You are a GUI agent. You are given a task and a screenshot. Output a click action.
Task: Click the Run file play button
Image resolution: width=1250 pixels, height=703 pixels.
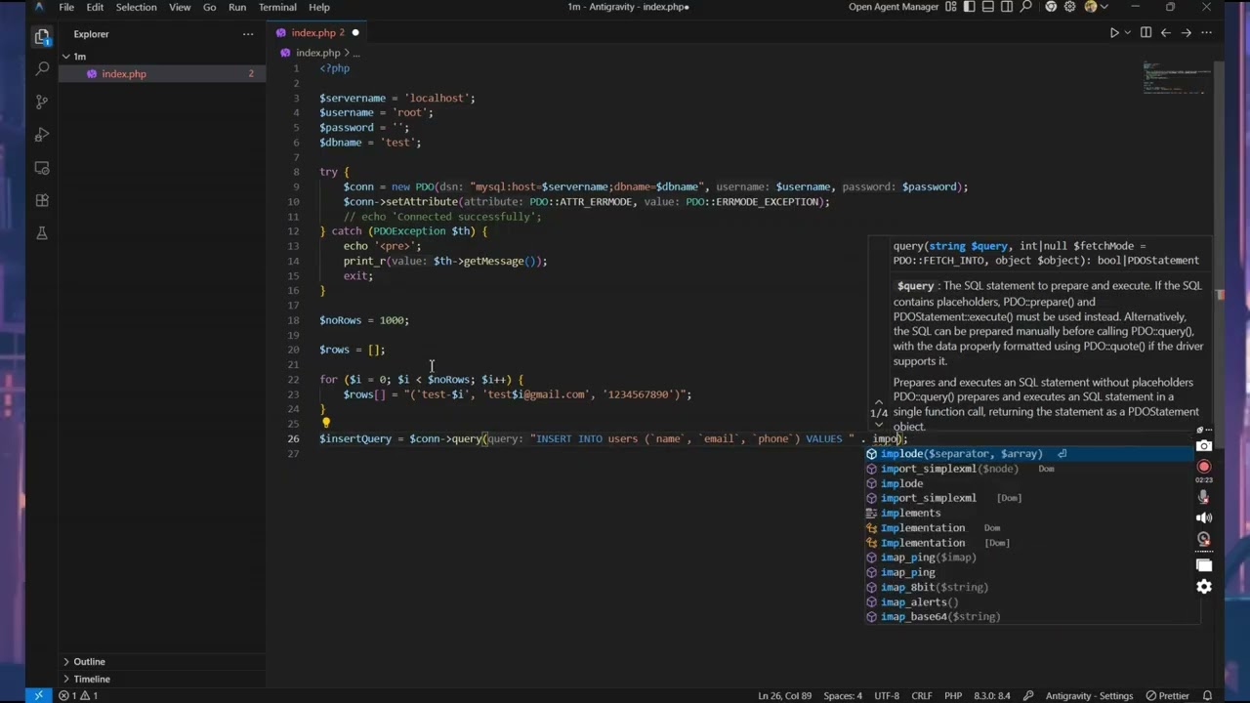(1114, 33)
